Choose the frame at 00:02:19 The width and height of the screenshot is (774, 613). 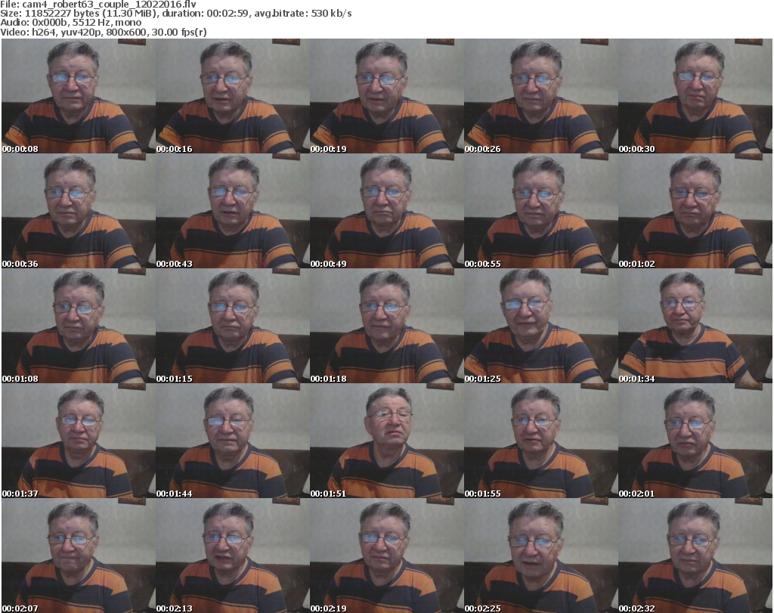[x=386, y=556]
